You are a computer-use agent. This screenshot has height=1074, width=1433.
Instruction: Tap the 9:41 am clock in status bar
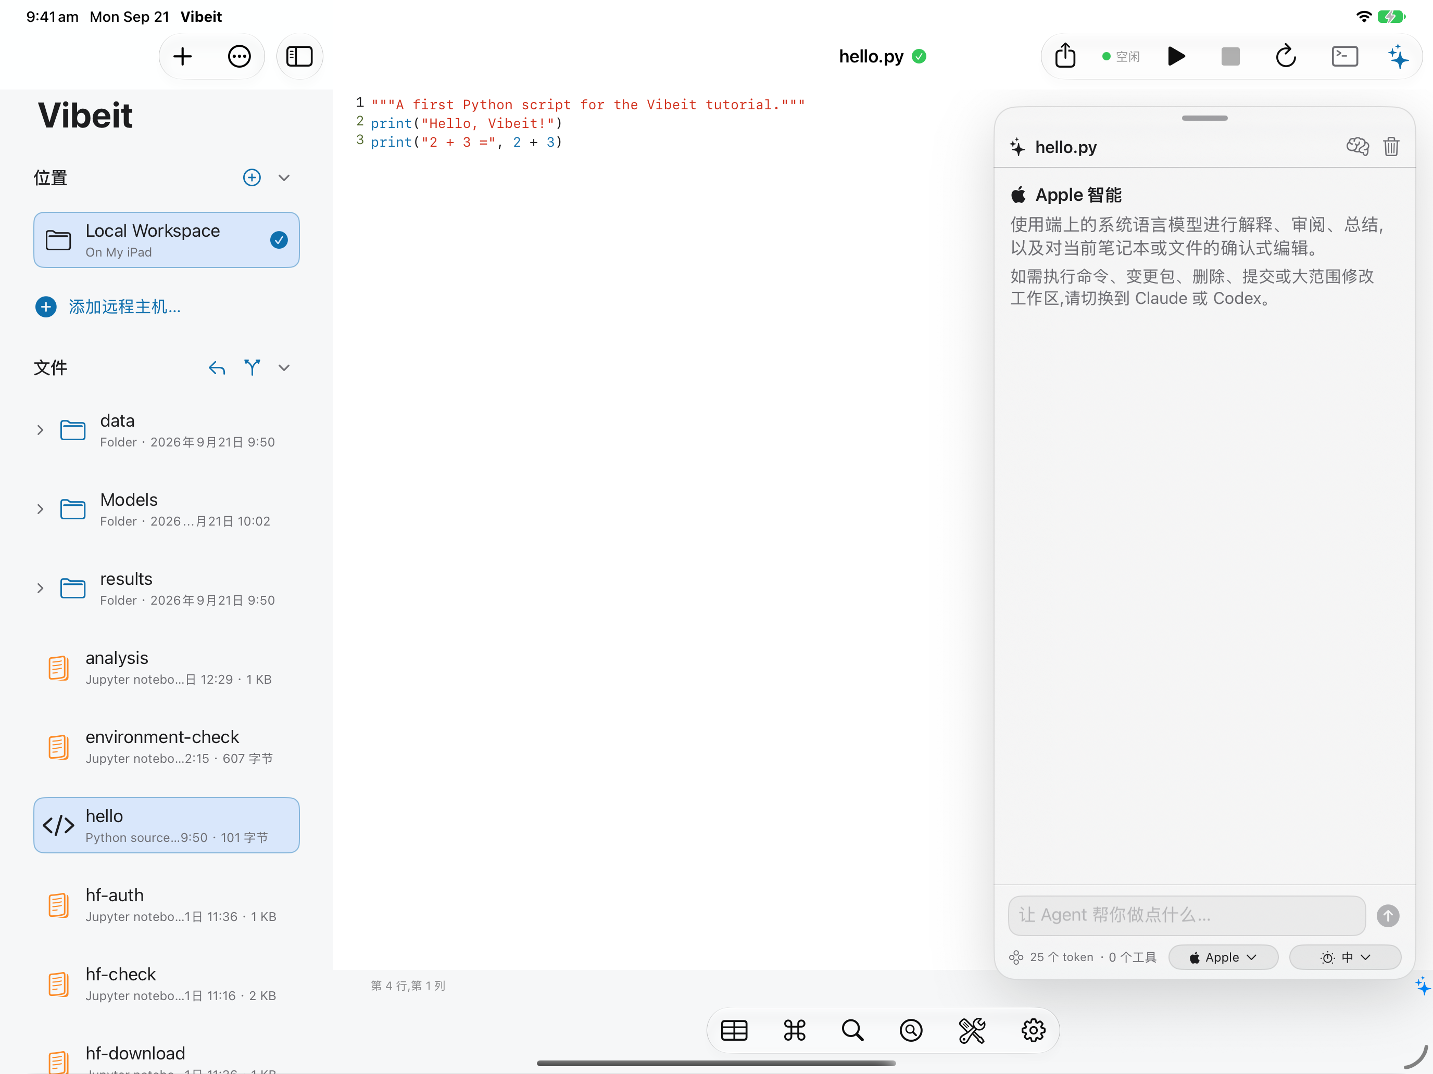[52, 16]
